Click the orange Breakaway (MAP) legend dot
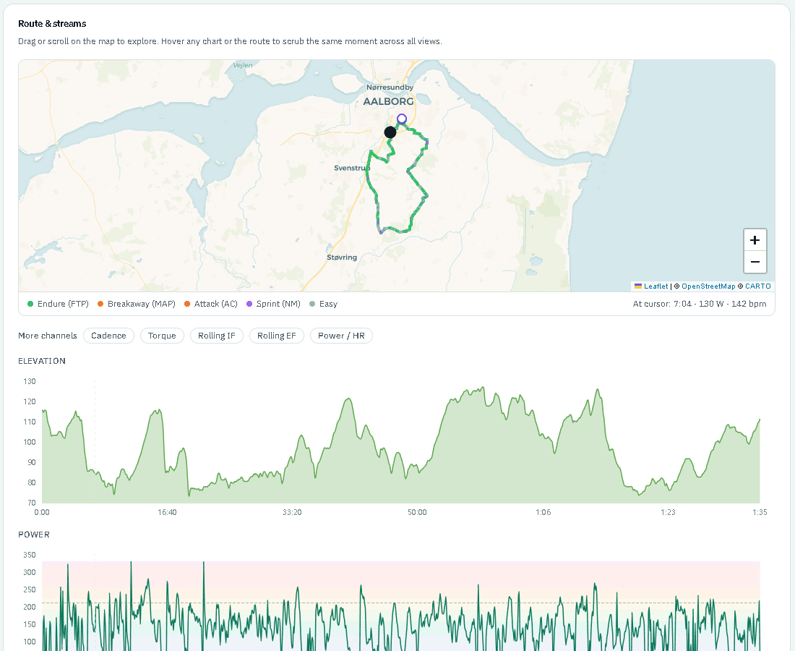The height and width of the screenshot is (651, 795). pos(100,304)
